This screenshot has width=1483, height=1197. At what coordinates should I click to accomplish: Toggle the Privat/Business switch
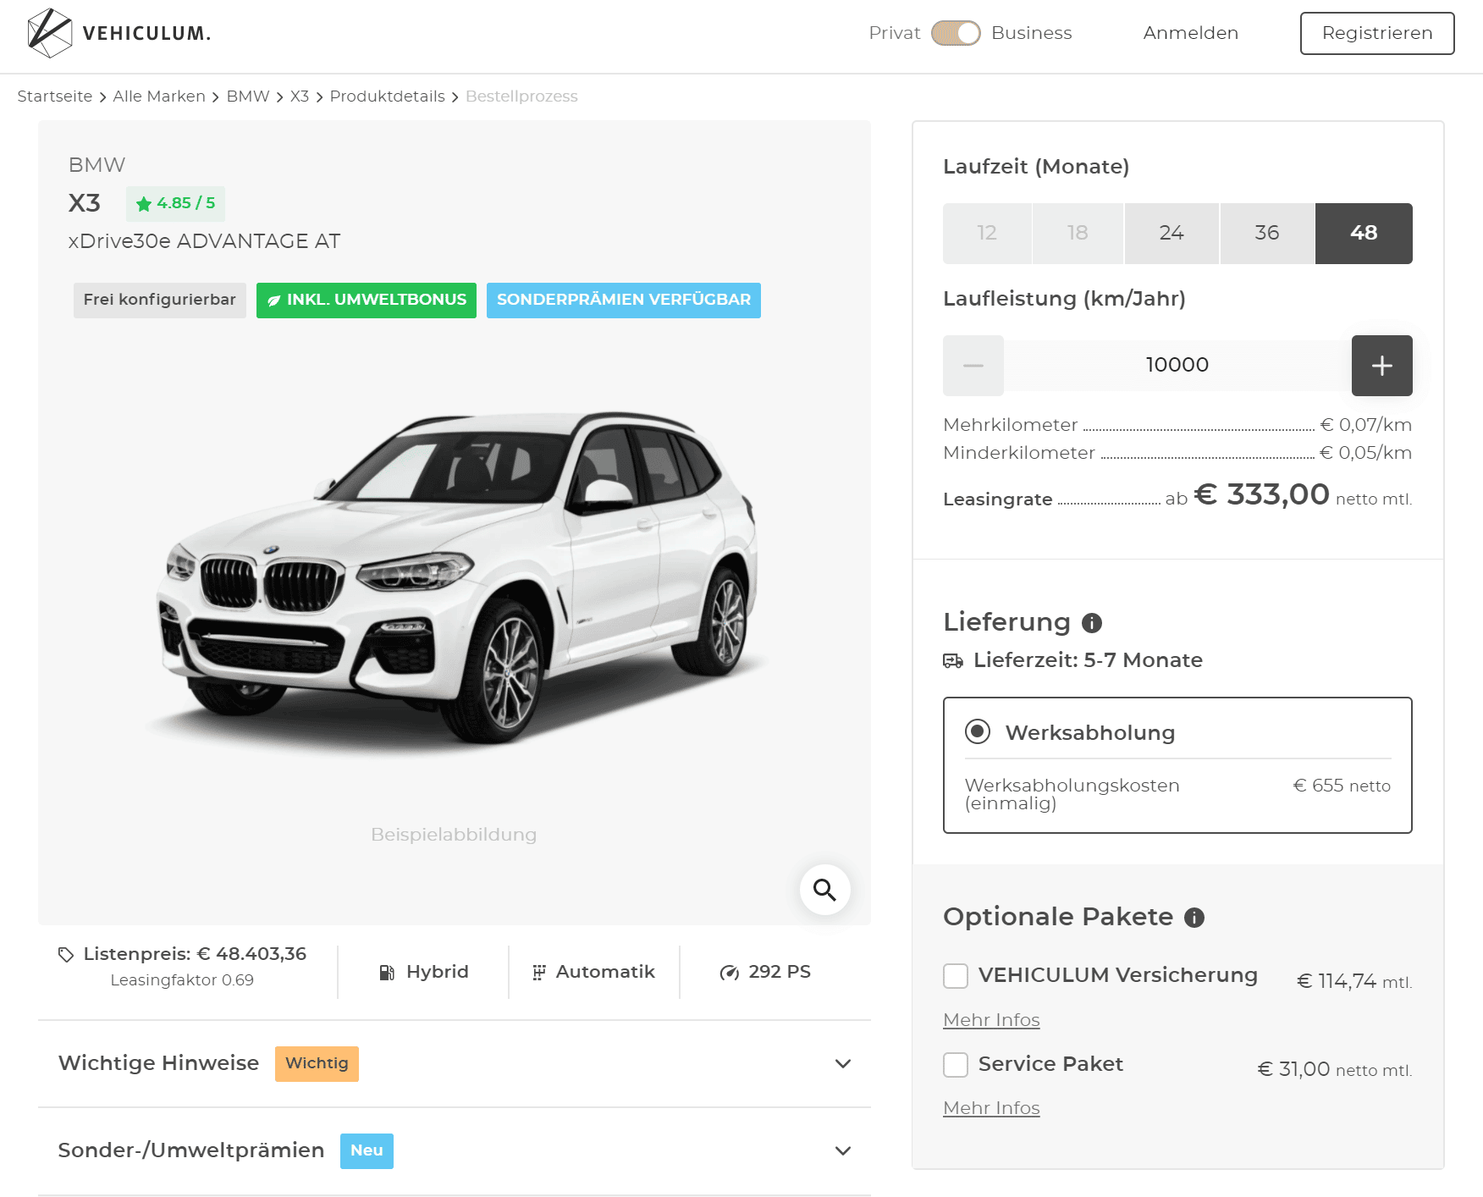(956, 33)
